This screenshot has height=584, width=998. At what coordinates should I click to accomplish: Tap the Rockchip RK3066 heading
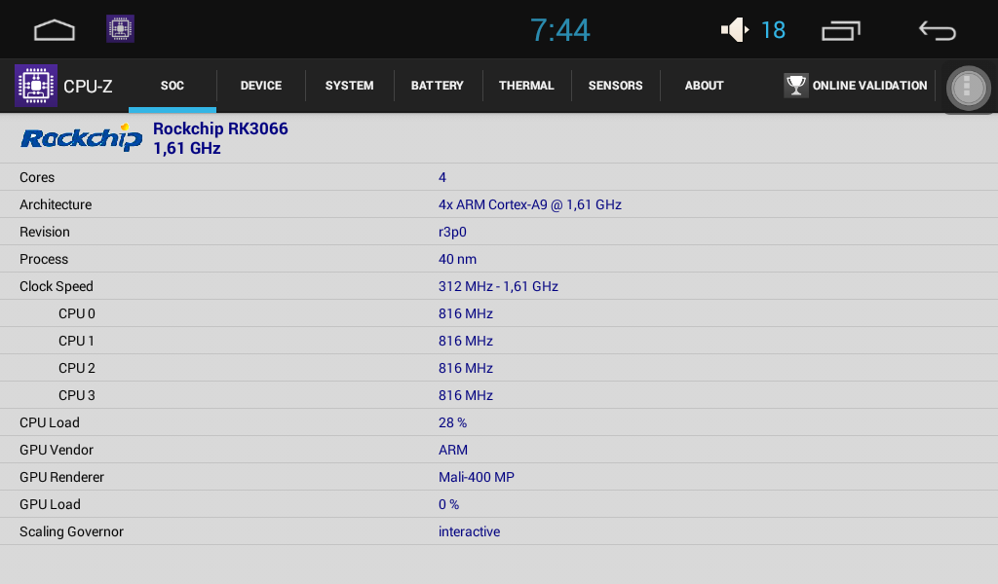point(220,128)
